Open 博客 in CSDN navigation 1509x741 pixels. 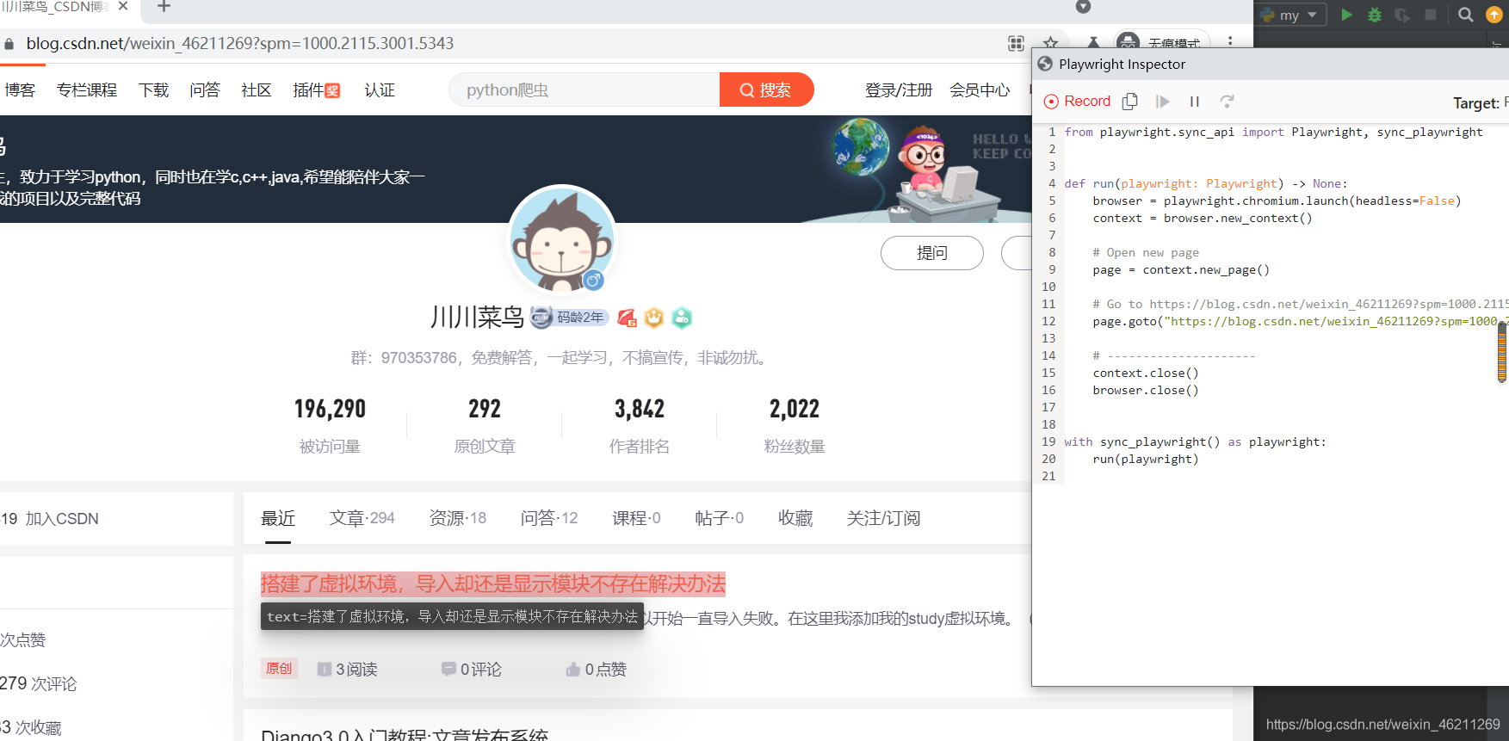pyautogui.click(x=20, y=90)
